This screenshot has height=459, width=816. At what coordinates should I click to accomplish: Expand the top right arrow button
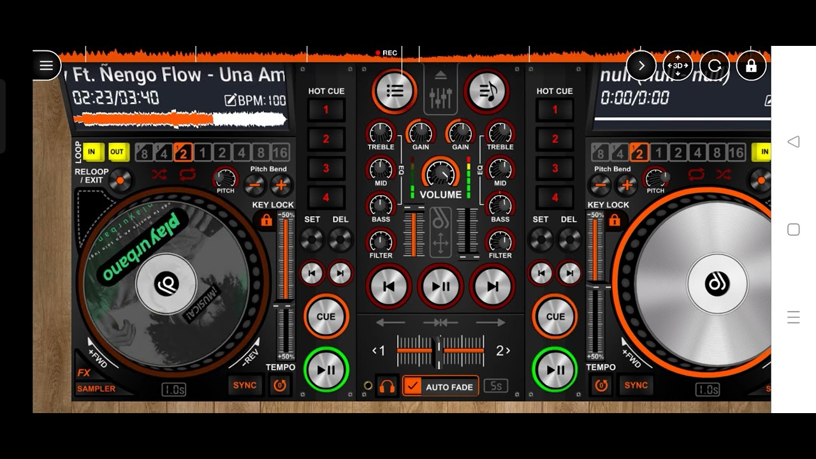tap(641, 65)
